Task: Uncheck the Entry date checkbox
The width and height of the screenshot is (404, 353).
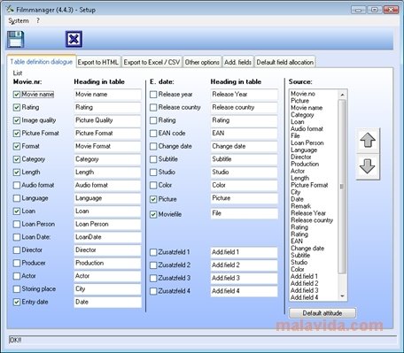Action: 17,302
